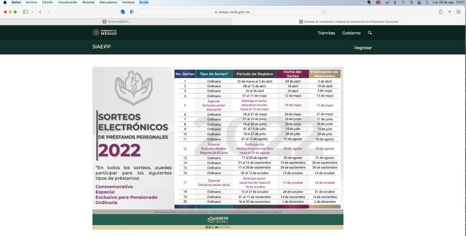Open Control Center in the menu bar
Viewport: 466px width, 236px height.
point(419,2)
